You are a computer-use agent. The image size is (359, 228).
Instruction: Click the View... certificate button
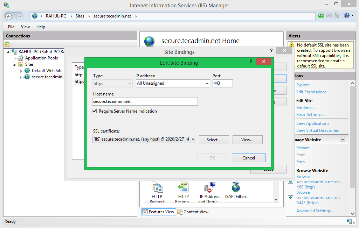(x=247, y=140)
